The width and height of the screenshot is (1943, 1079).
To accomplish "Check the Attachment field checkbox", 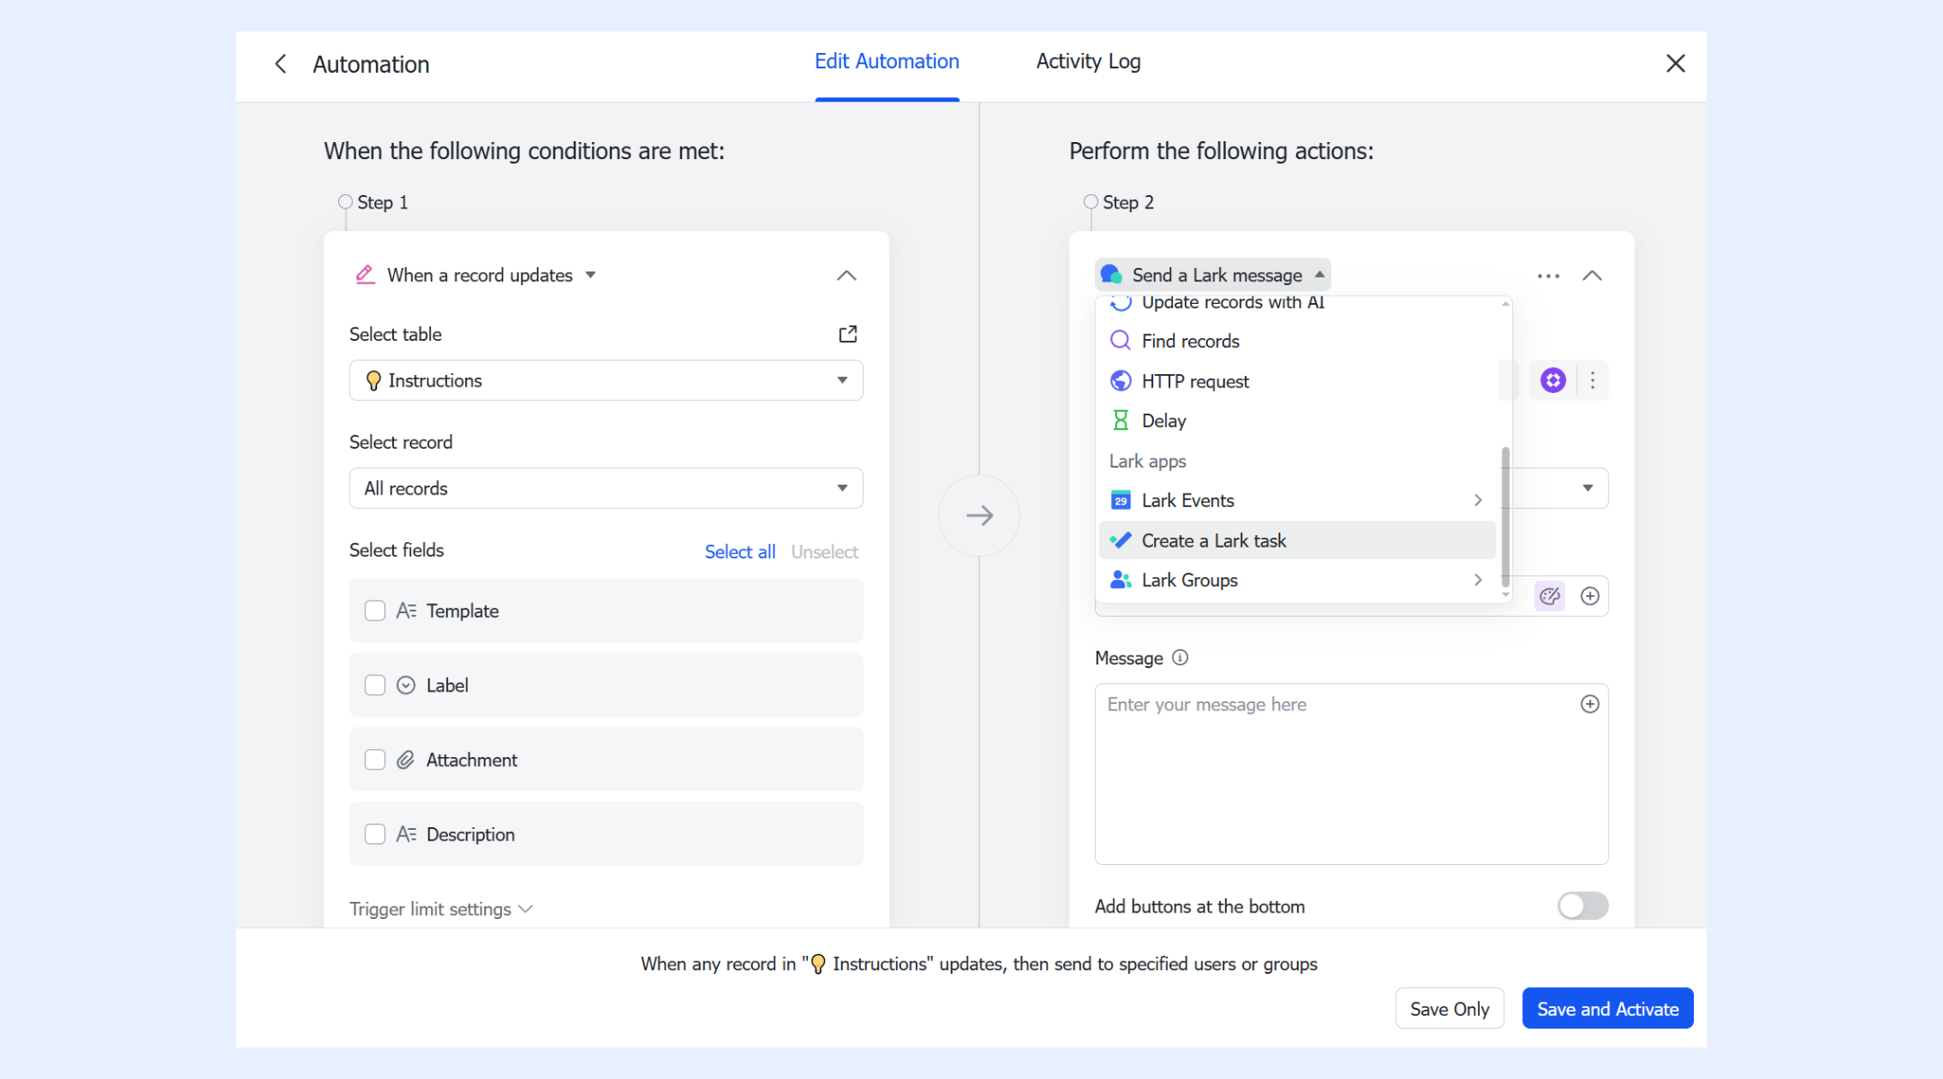I will coord(375,760).
